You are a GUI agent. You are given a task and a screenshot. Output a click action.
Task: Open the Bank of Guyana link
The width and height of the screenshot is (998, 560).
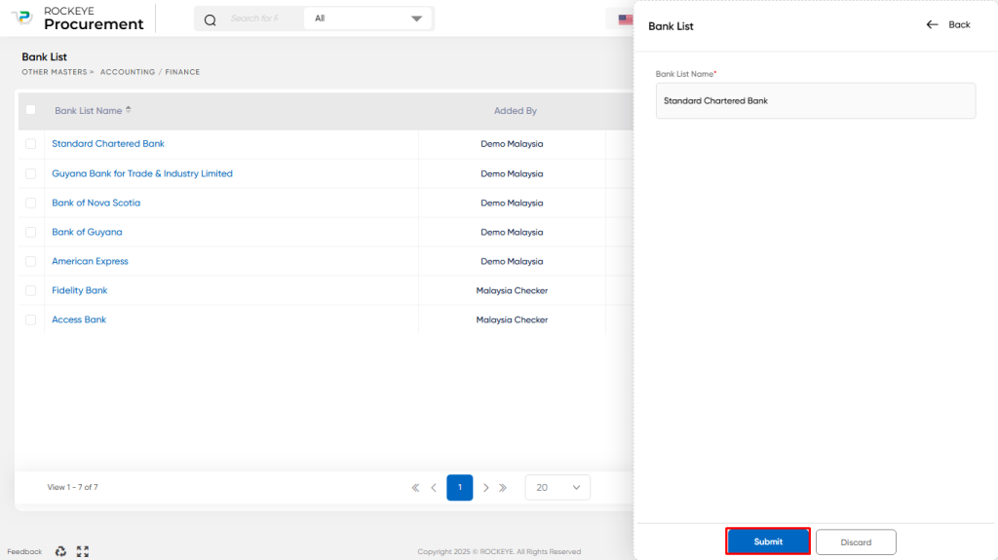87,232
